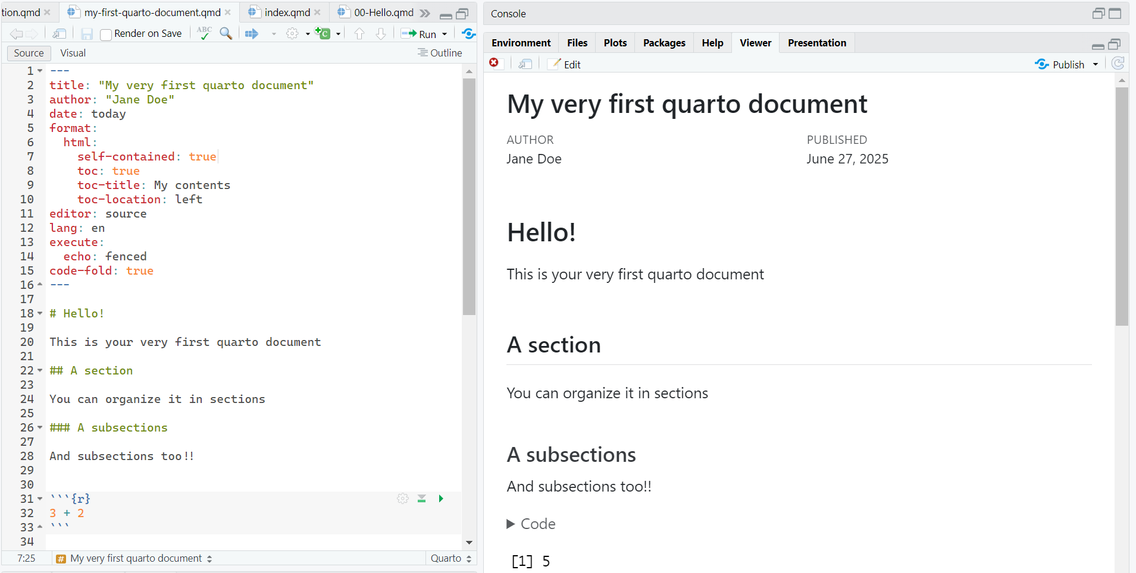The height and width of the screenshot is (573, 1136).
Task: Switch editor to Visual mode
Action: [73, 53]
